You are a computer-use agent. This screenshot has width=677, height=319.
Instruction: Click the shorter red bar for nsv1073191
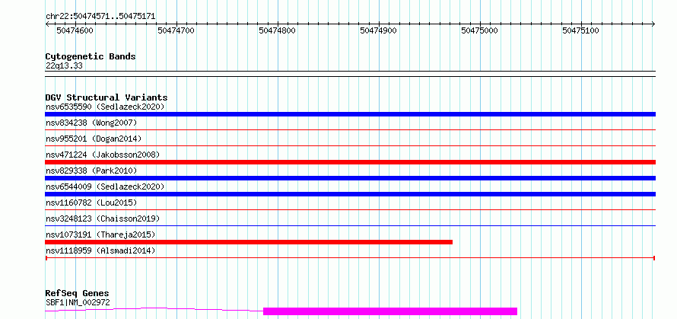click(x=249, y=242)
